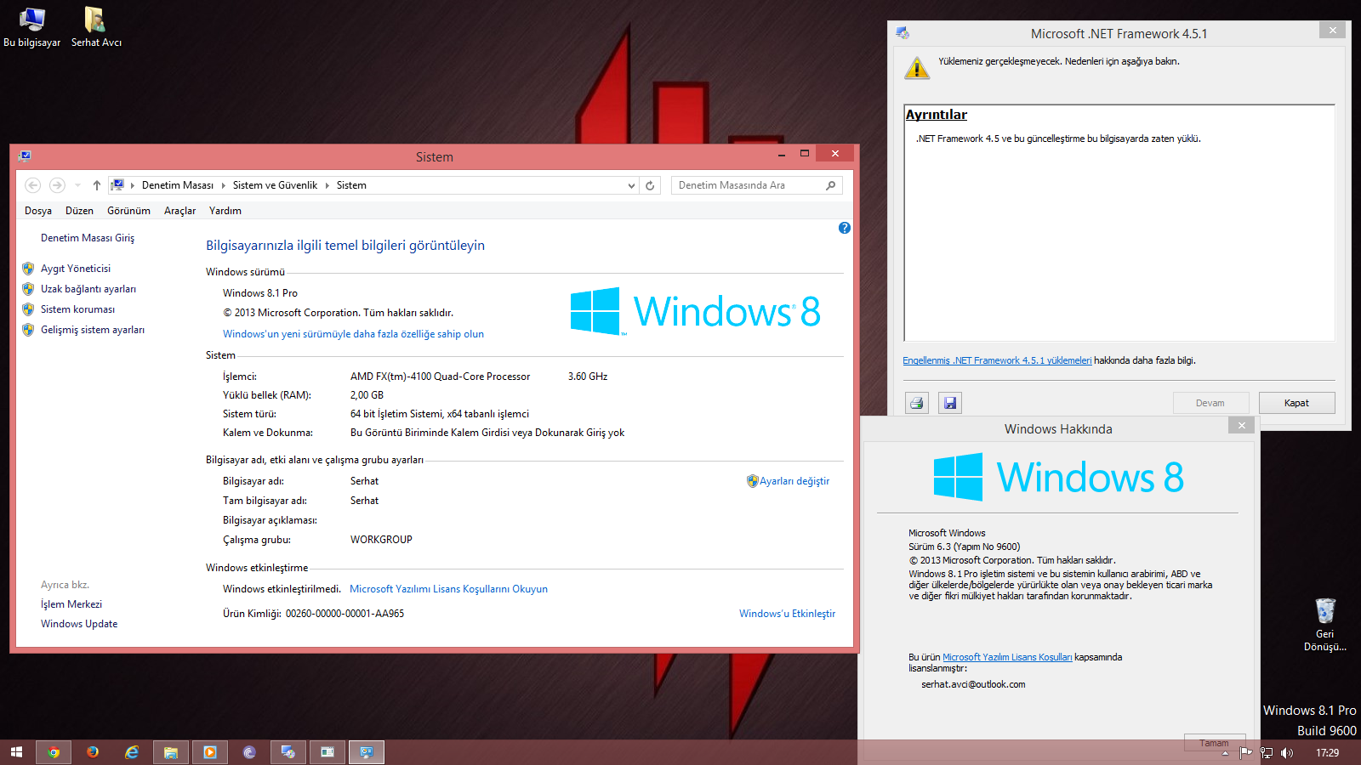Viewport: 1361px width, 765px height.
Task: Open File Explorer from taskbar
Action: (x=171, y=752)
